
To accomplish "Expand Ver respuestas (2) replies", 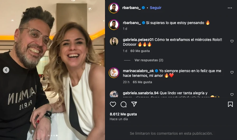I will (x=149, y=60).
